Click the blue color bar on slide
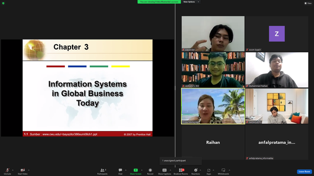 click(x=78, y=66)
